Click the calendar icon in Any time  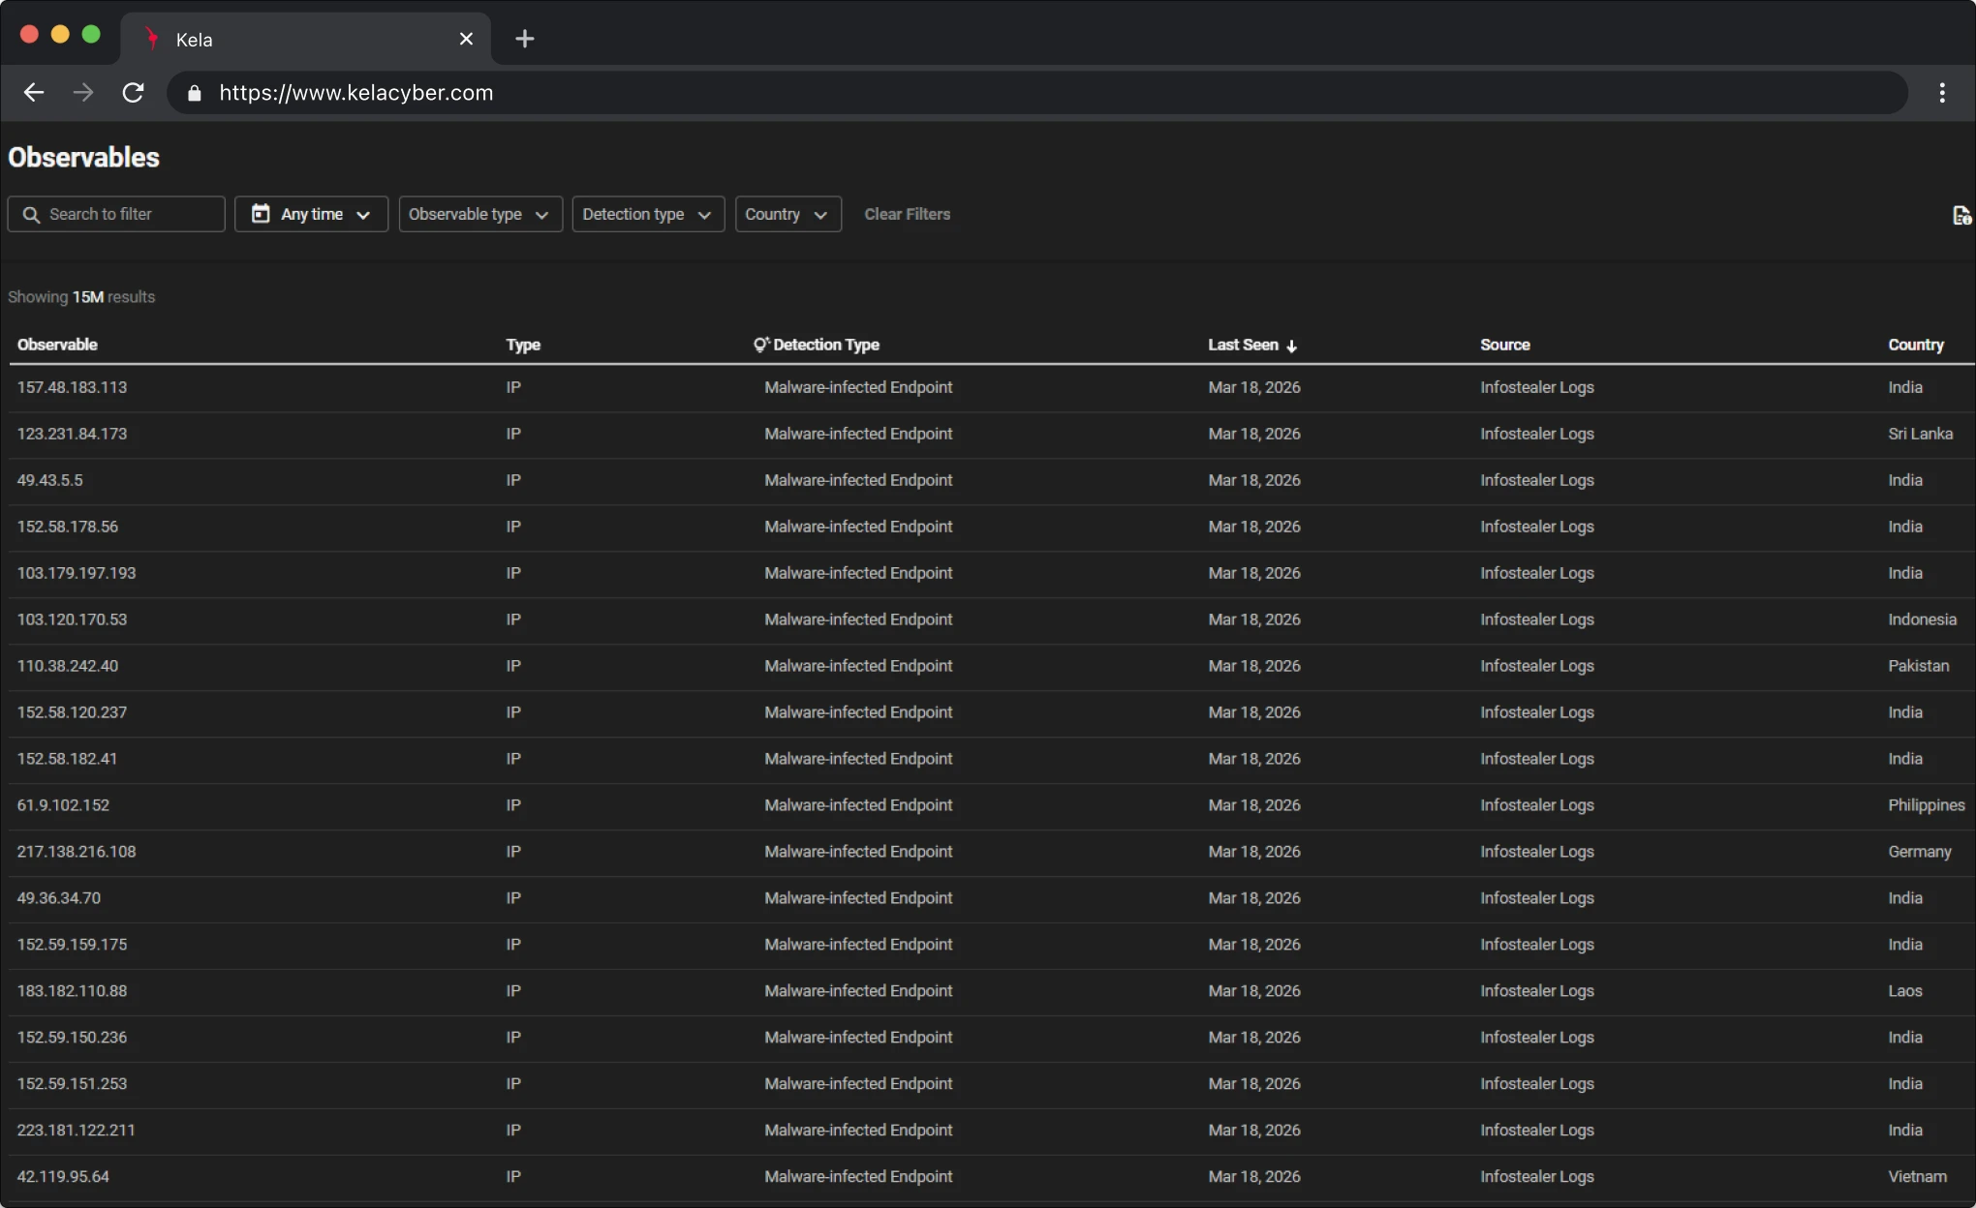[261, 213]
